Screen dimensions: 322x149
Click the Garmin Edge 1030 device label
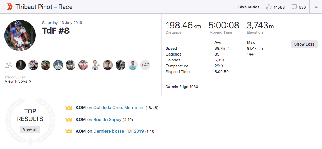pos(182,87)
